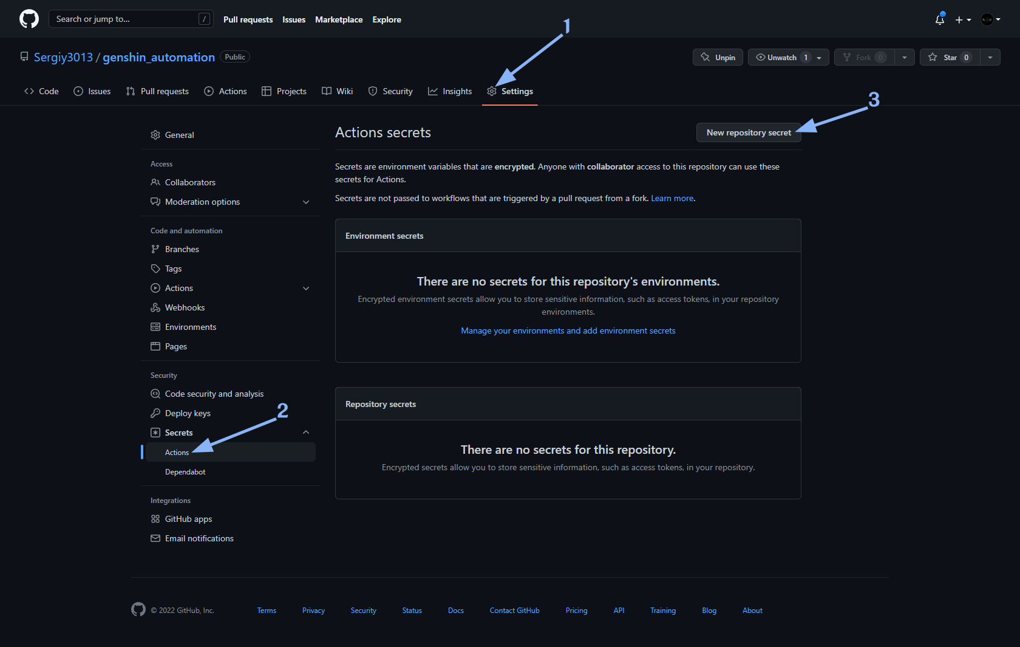Viewport: 1020px width, 647px height.
Task: Go to Issues in top header
Action: tap(294, 19)
